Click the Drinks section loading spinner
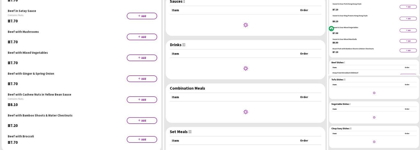The image size is (420, 150). [x=245, y=68]
